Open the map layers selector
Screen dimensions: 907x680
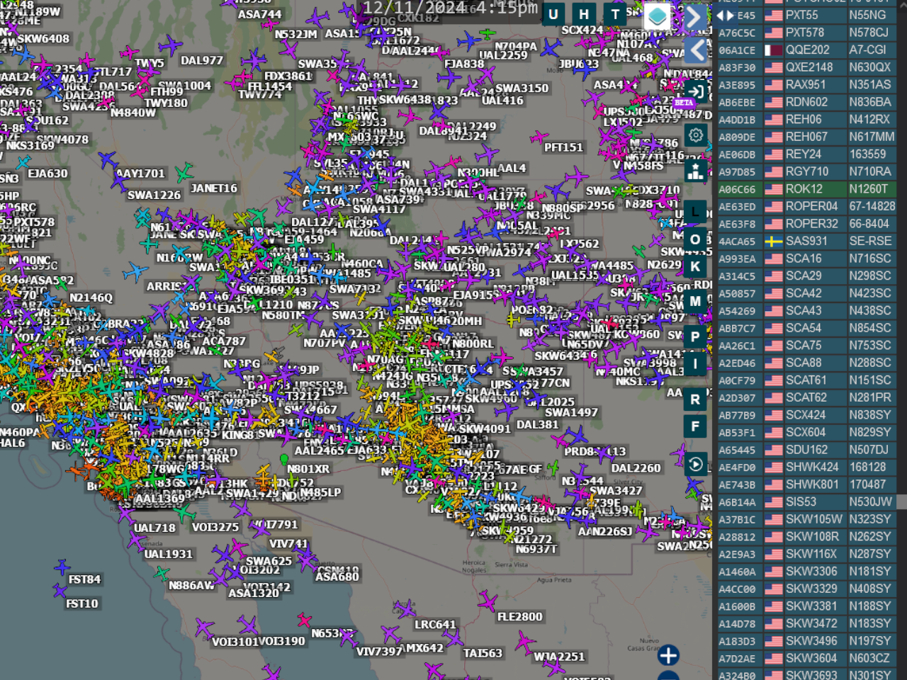point(658,16)
